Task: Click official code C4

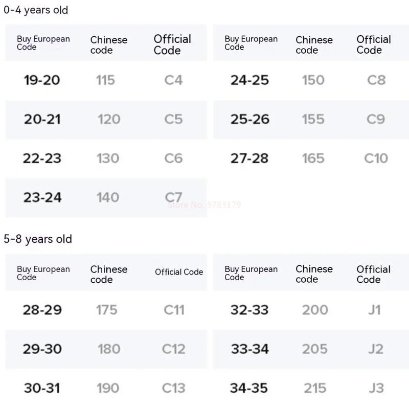Action: pos(173,80)
